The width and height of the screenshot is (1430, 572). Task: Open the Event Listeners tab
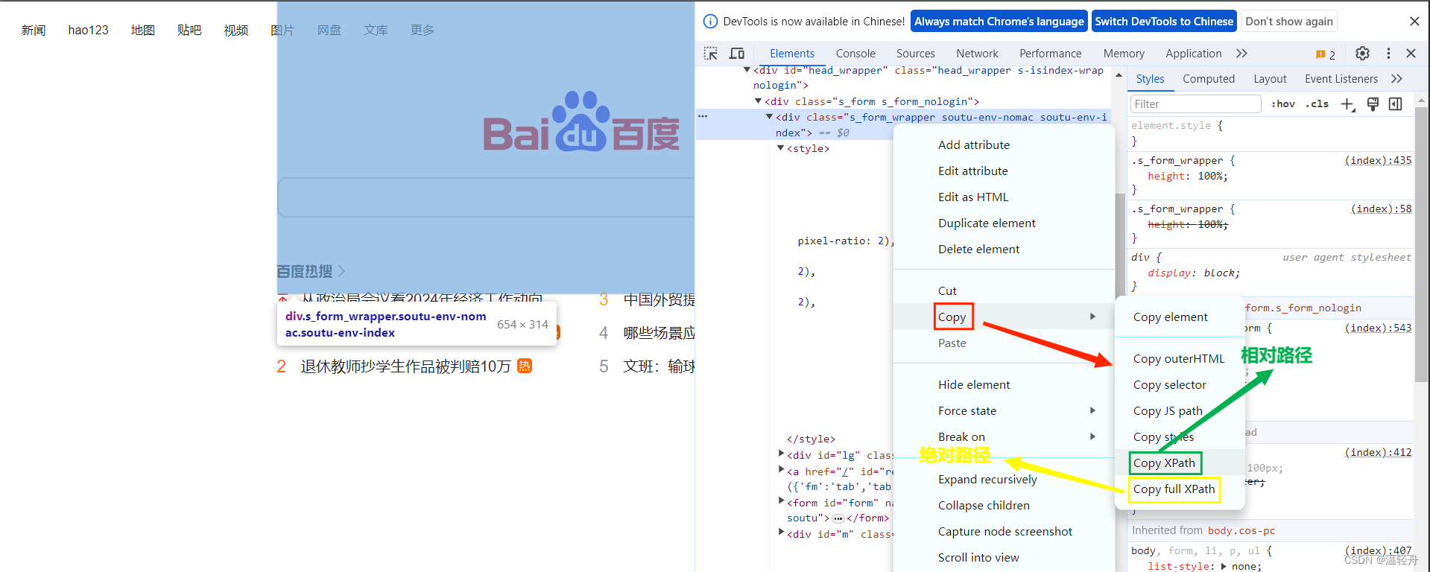(1341, 79)
